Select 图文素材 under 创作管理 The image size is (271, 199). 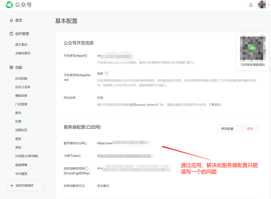tap(21, 44)
